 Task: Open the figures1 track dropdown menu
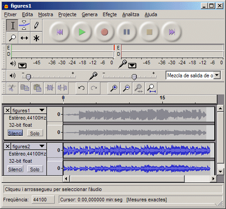tap(42, 111)
